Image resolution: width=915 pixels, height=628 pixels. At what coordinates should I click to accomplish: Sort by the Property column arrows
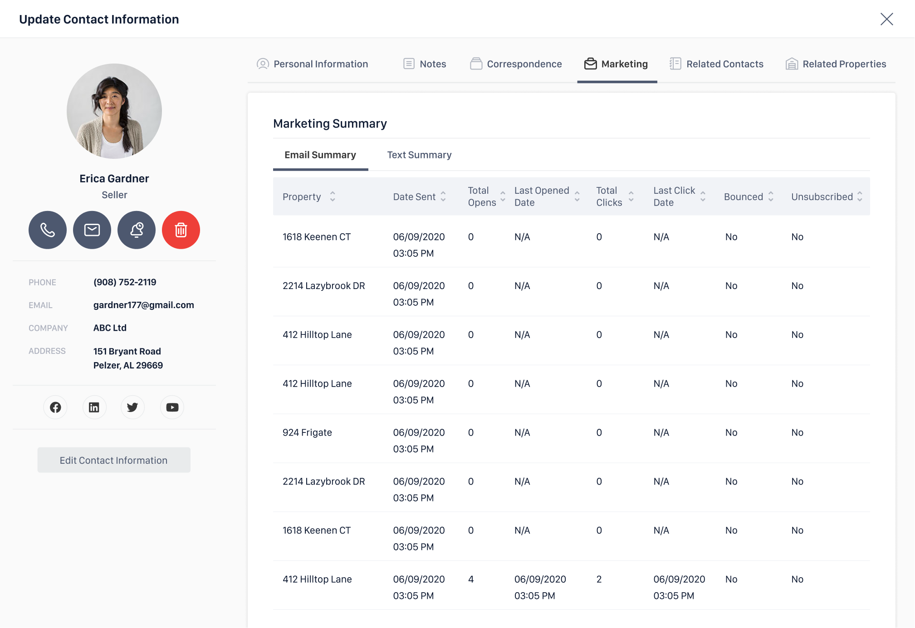(333, 196)
